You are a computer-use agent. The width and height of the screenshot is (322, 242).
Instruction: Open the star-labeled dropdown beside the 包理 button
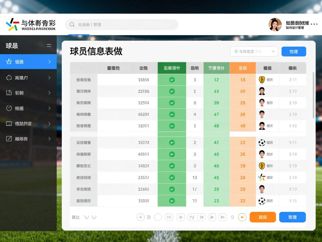click(254, 52)
